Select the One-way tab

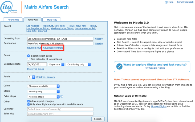tap(33, 20)
